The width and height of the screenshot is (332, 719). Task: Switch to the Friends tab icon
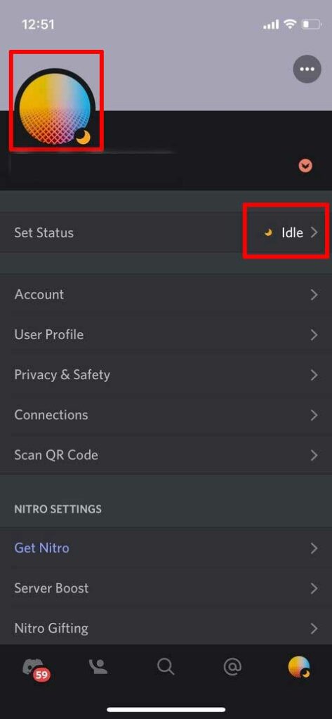(98, 666)
